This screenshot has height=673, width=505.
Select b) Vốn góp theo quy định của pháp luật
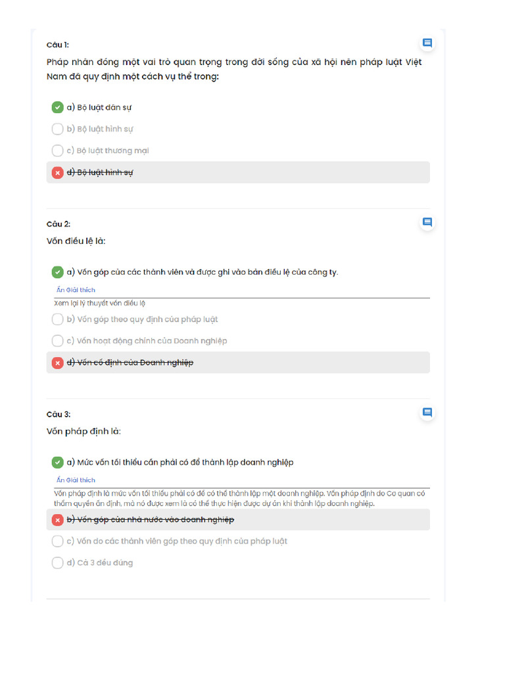coord(57,319)
